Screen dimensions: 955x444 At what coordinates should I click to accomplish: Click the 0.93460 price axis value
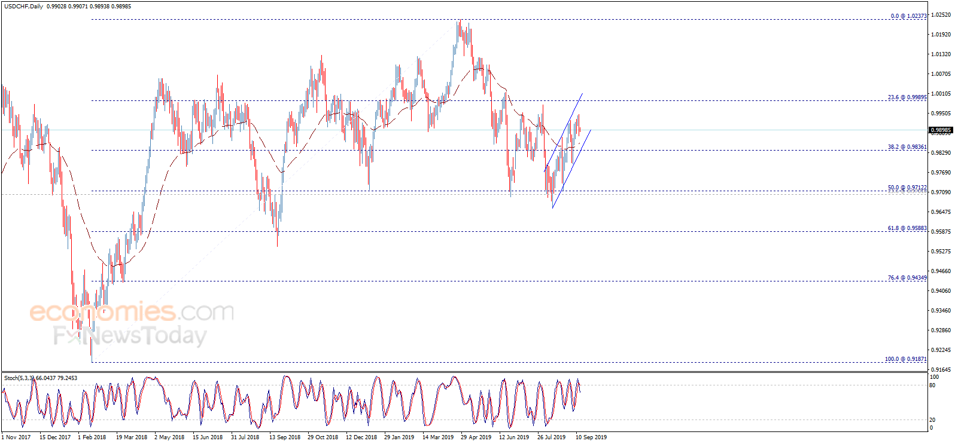tap(941, 311)
